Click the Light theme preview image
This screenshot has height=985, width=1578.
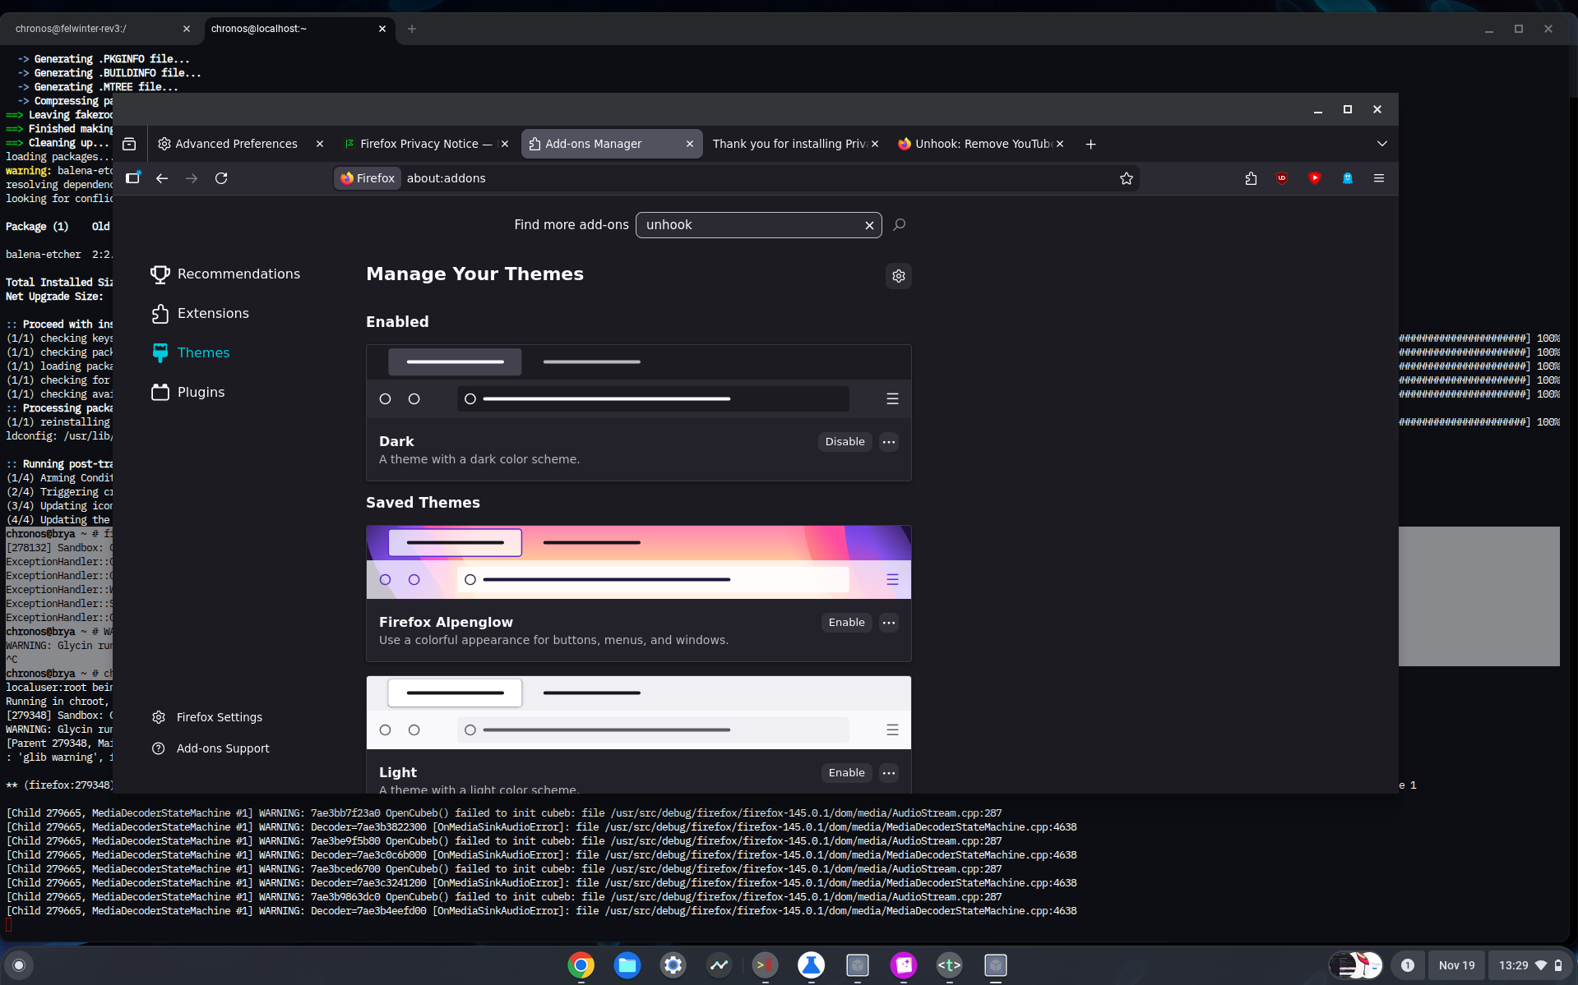click(639, 712)
